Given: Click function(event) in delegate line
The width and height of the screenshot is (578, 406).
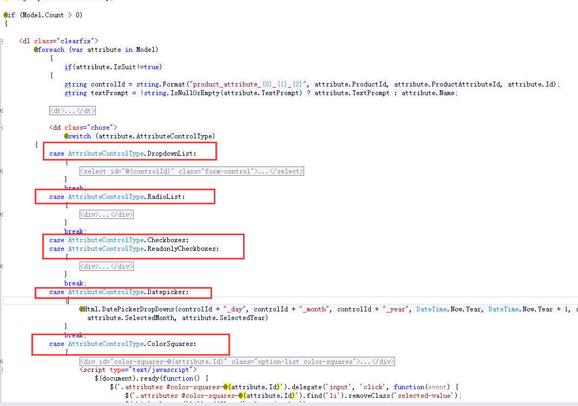Looking at the screenshot, I should point(422,387).
